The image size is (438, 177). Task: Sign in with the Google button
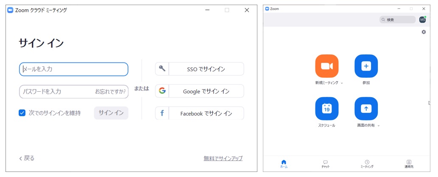coord(200,91)
